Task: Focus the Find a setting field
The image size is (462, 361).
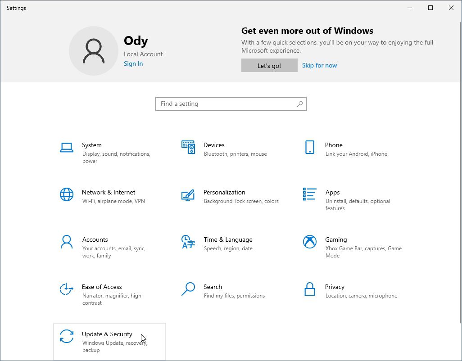Action: 231,104
